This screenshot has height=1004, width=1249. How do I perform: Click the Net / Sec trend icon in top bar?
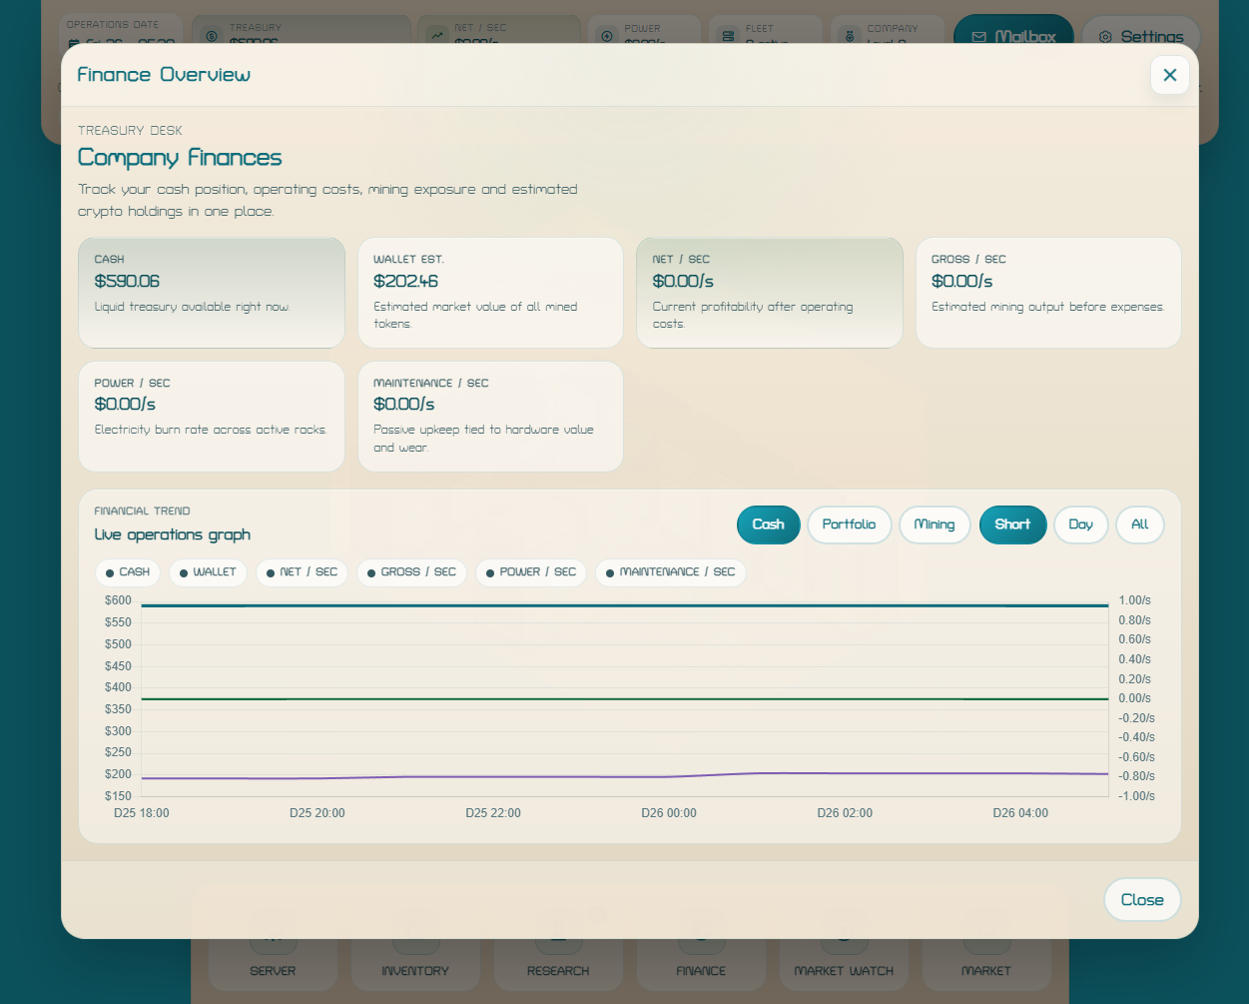[x=436, y=36]
